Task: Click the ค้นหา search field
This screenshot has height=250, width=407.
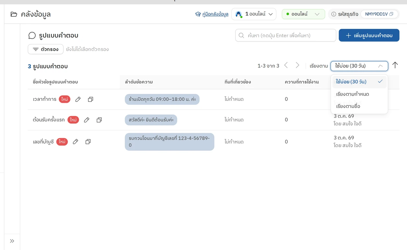Action: coord(286,35)
